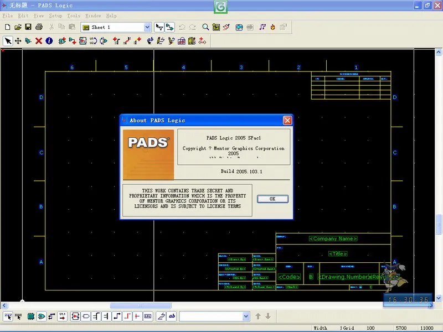Open the Edit menu

(23, 16)
